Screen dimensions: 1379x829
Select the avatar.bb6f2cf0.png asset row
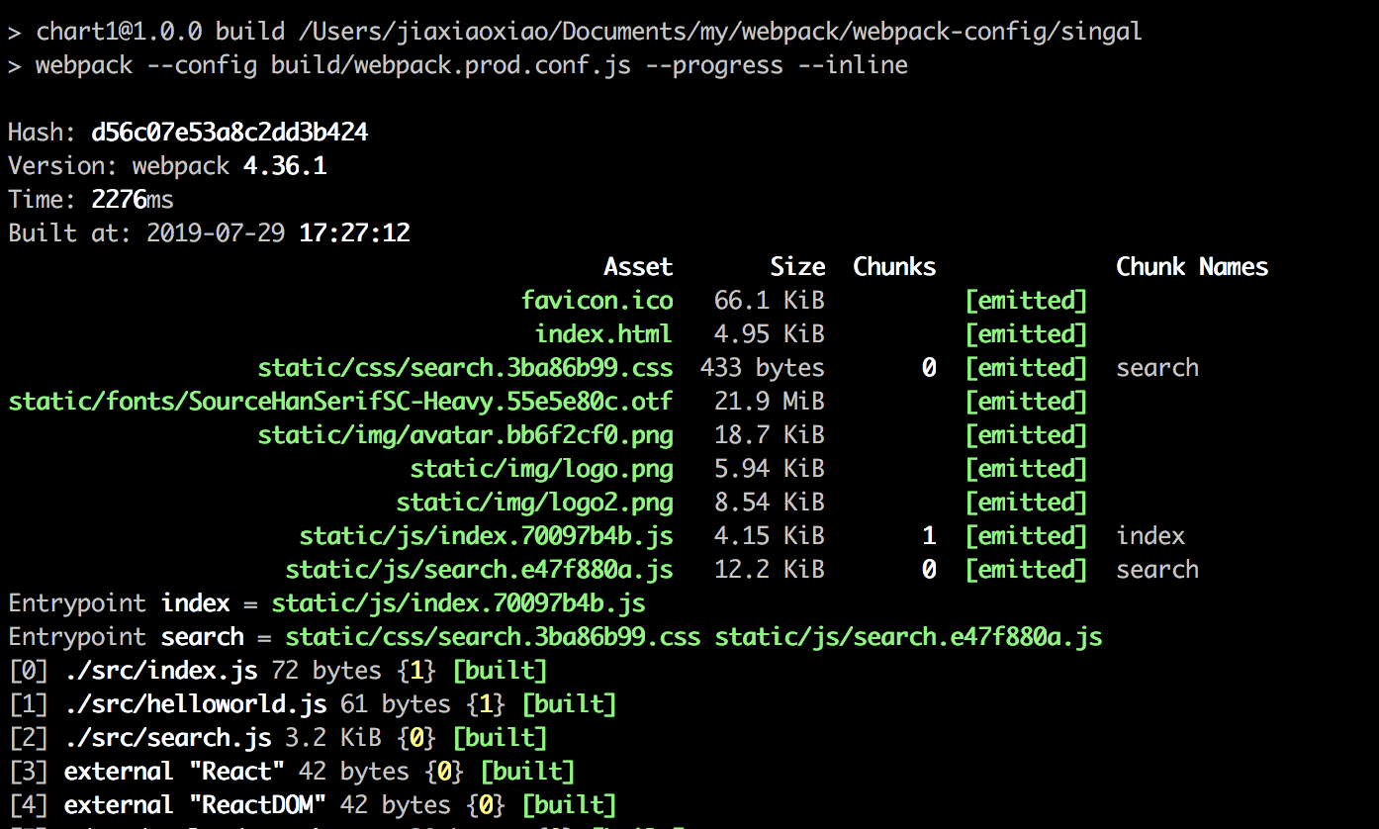pos(465,435)
